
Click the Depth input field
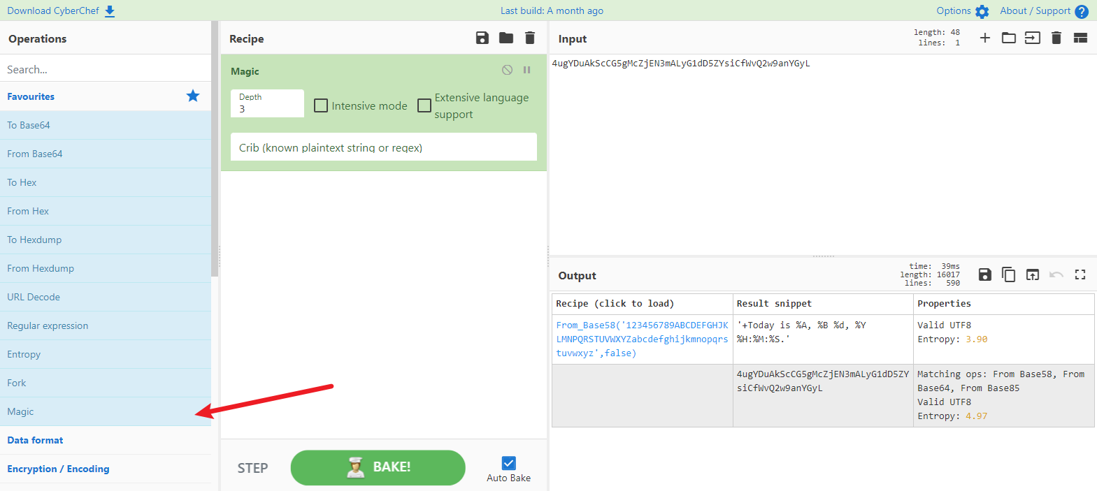pyautogui.click(x=267, y=103)
